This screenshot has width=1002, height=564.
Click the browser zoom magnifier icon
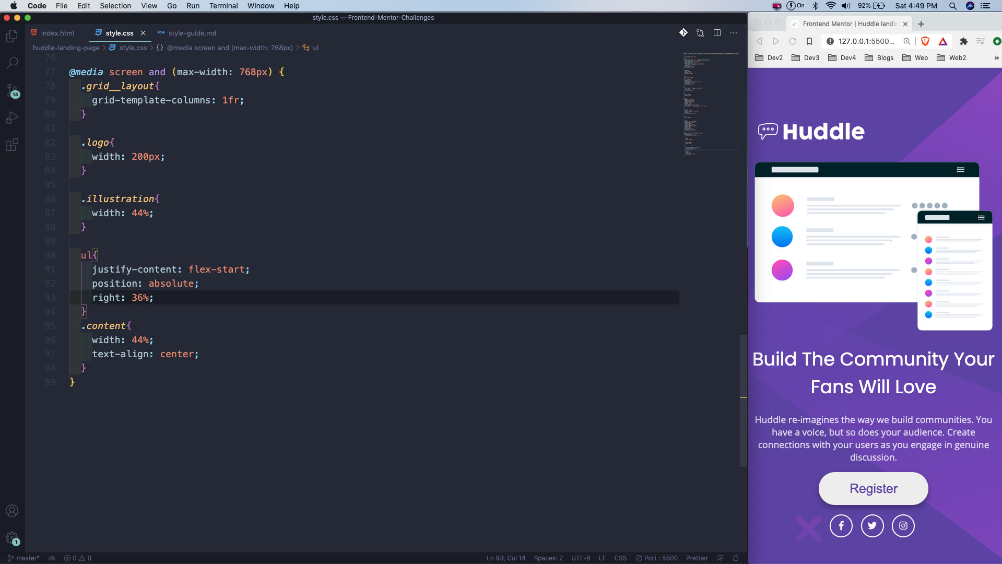coord(907,41)
